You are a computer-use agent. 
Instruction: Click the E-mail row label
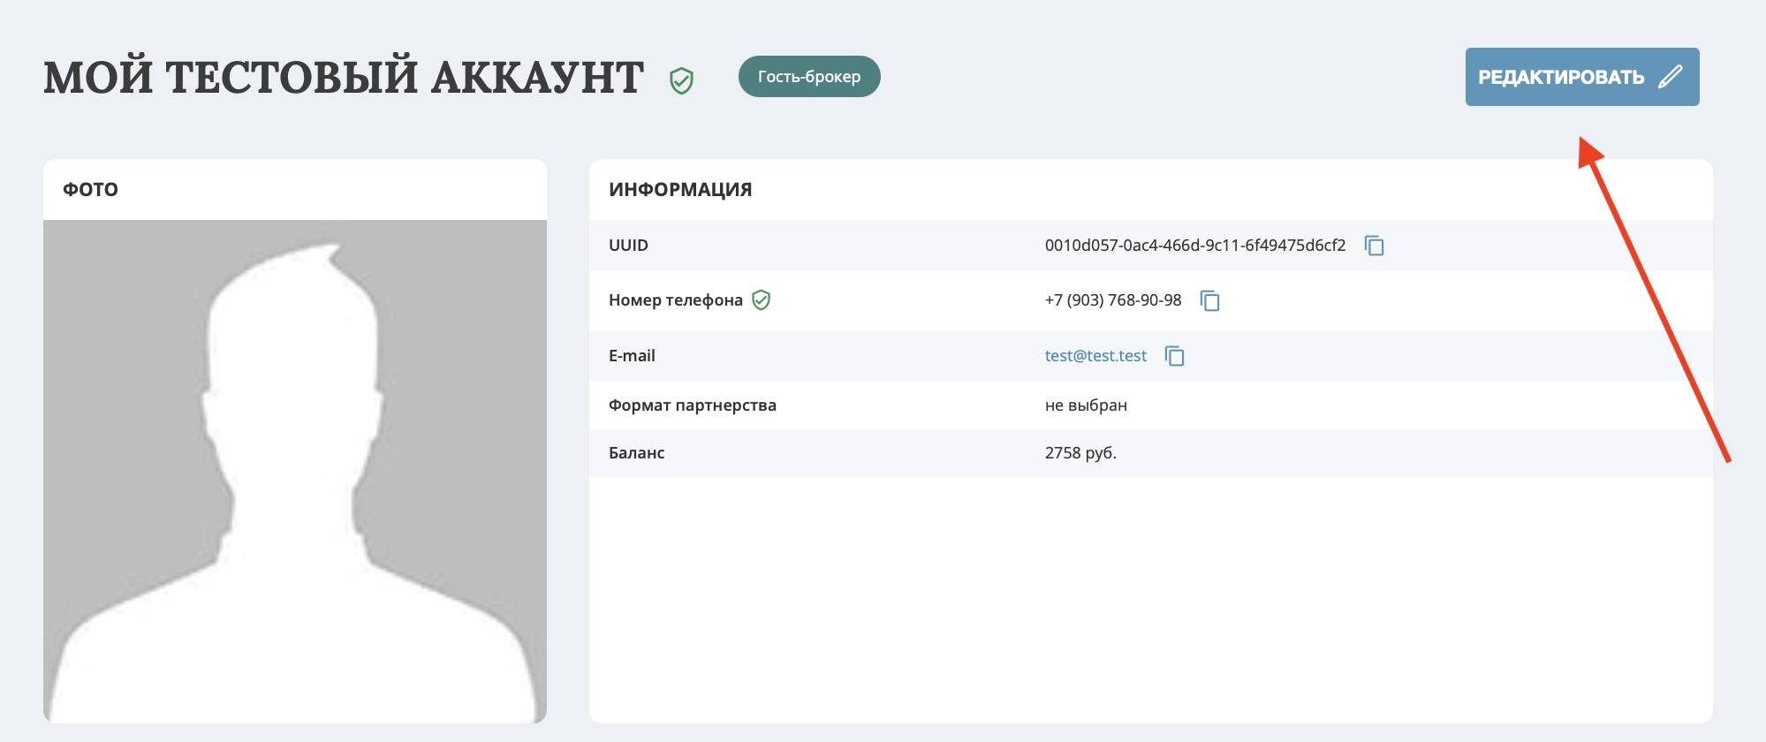point(632,356)
